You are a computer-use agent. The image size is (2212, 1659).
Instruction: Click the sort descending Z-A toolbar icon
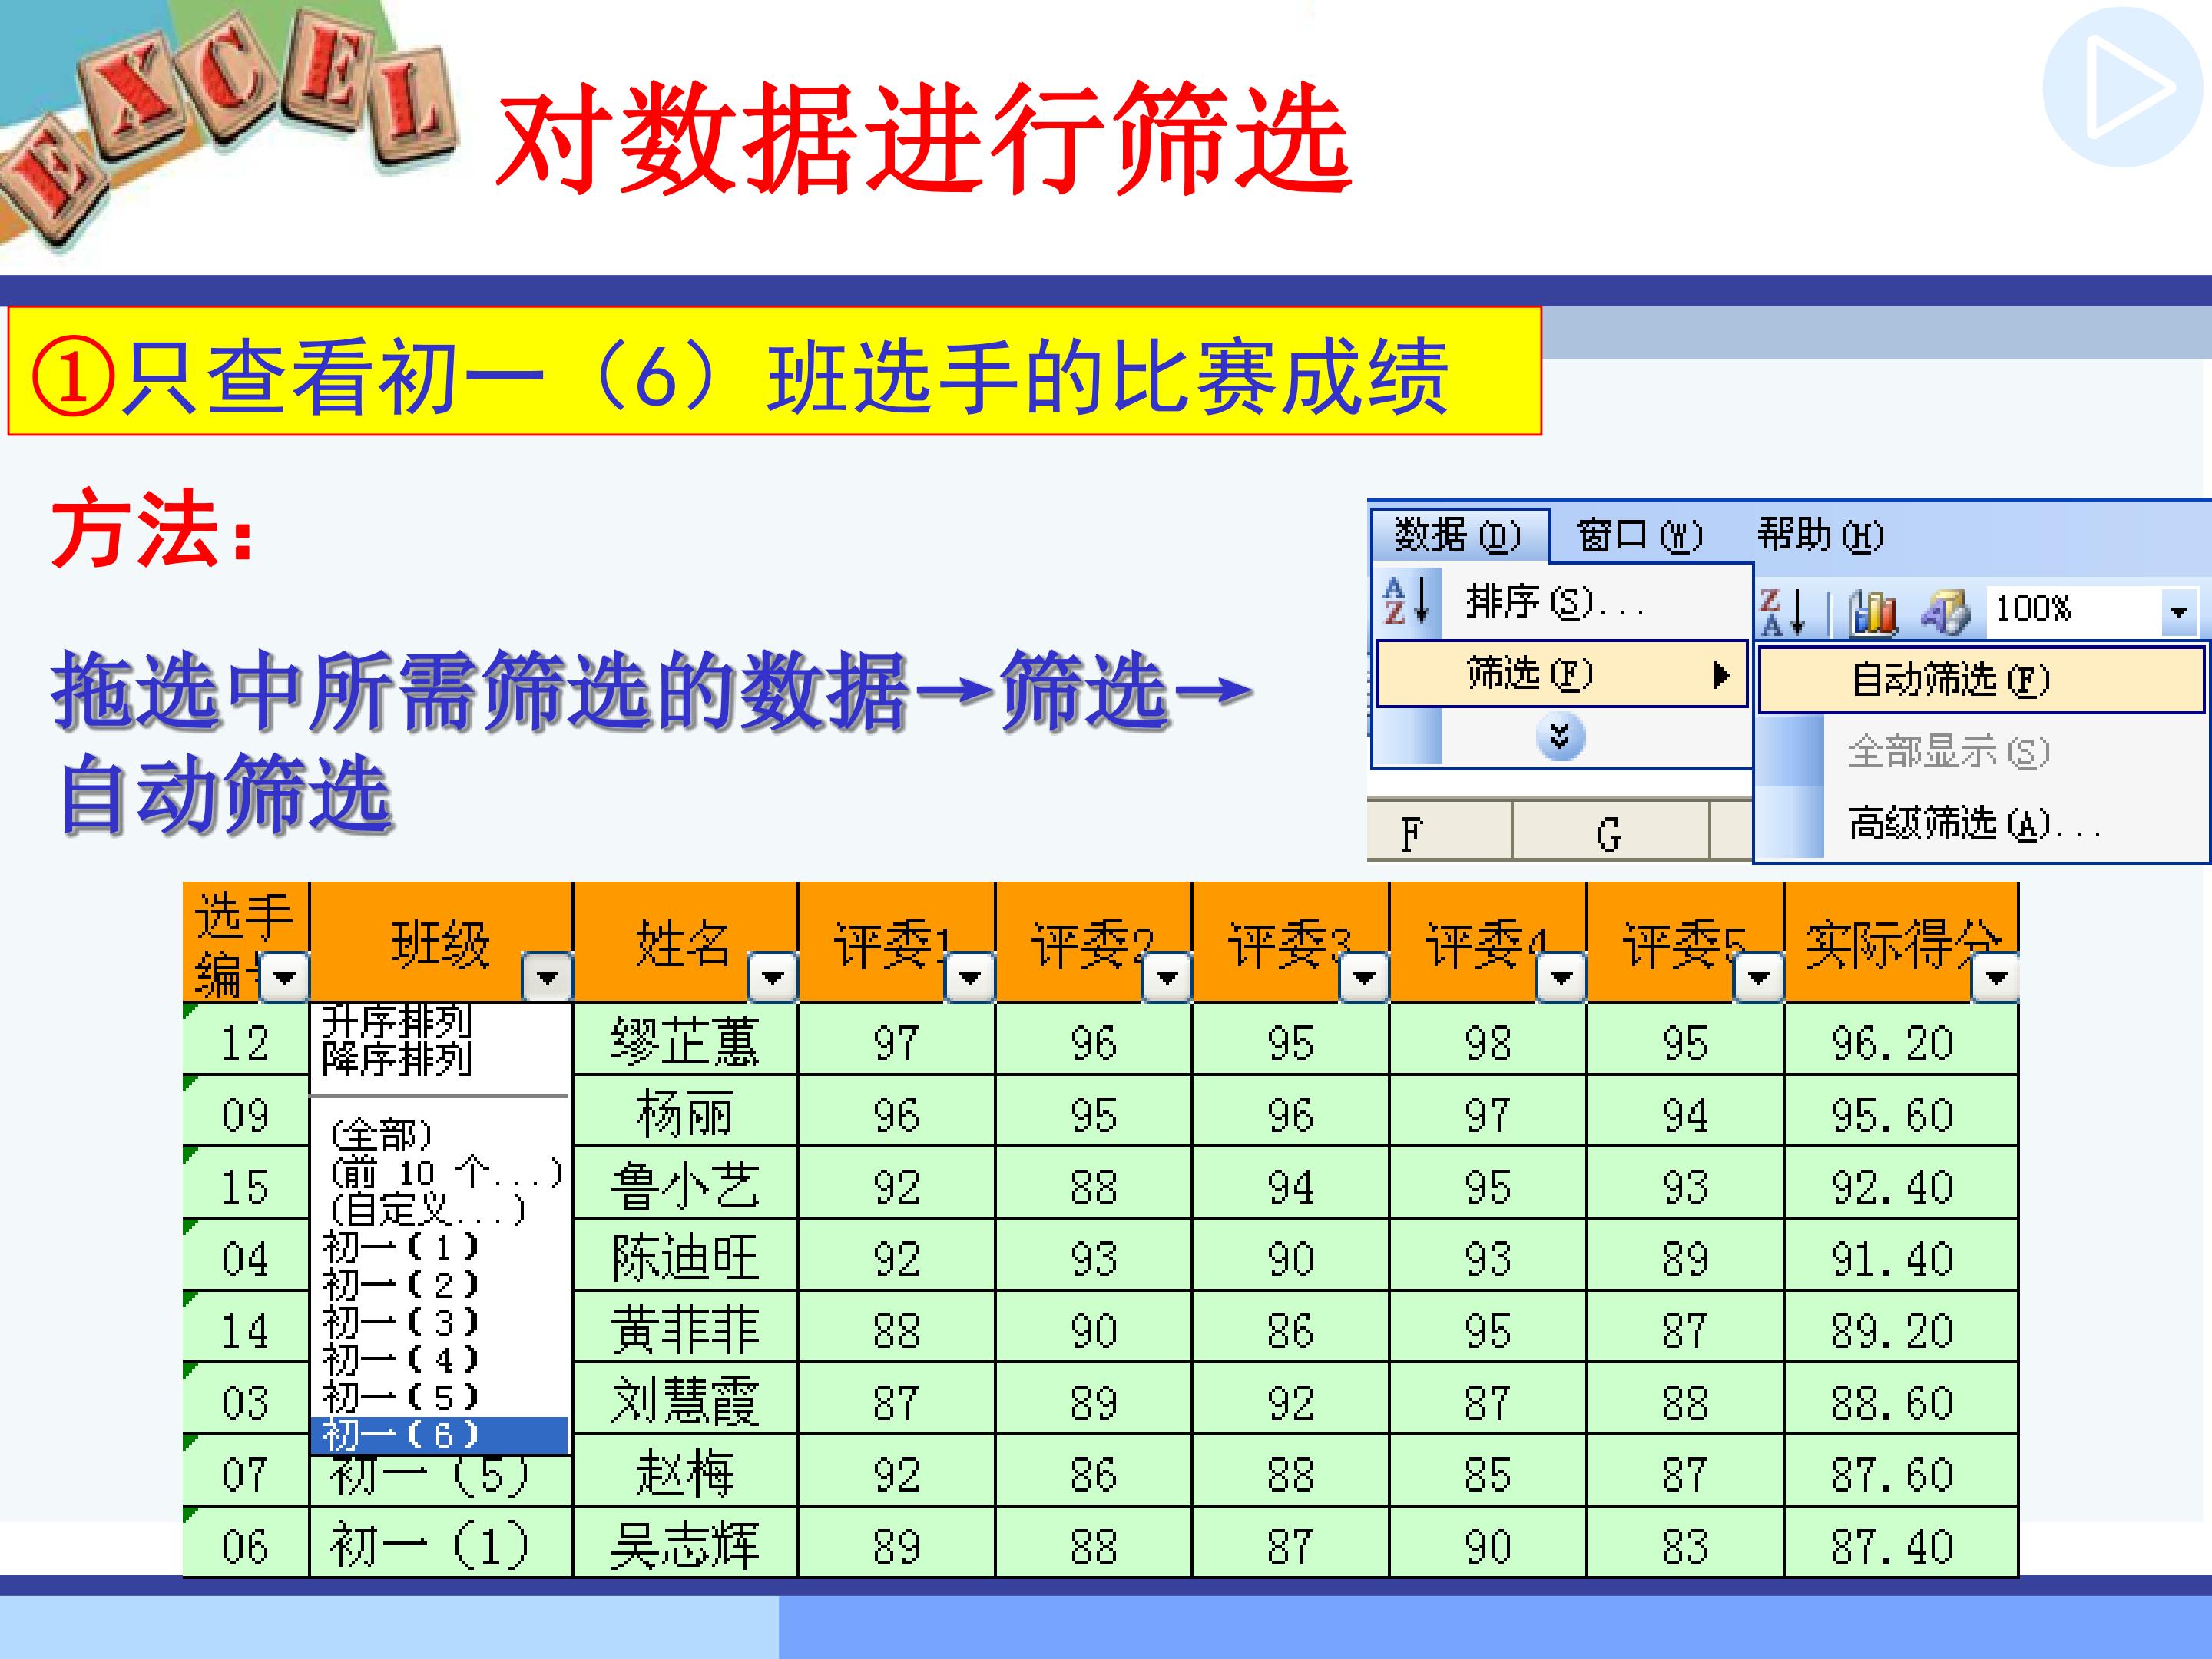1782,611
